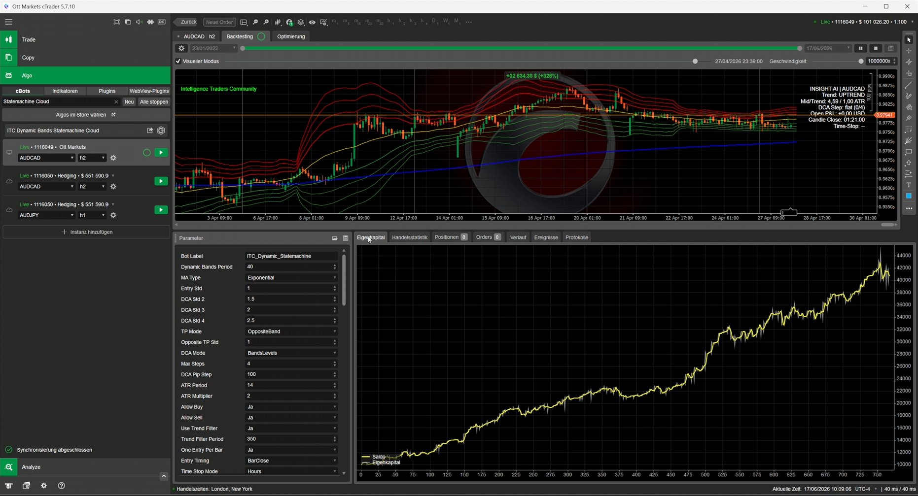The height and width of the screenshot is (496, 918).
Task: Start the Ott Markets AUDCAD instance
Action: click(161, 153)
